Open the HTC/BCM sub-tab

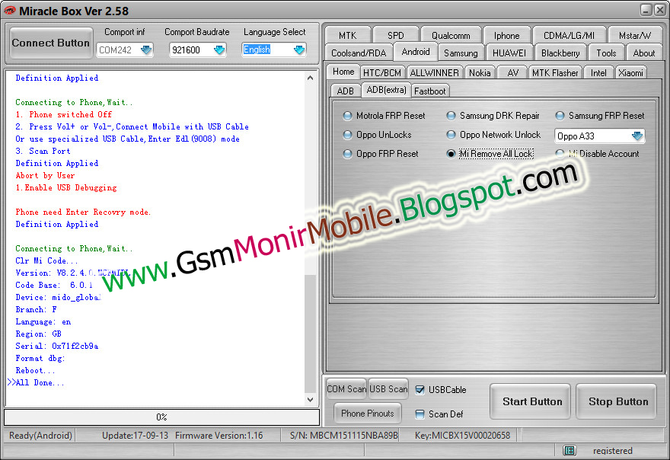(x=382, y=72)
